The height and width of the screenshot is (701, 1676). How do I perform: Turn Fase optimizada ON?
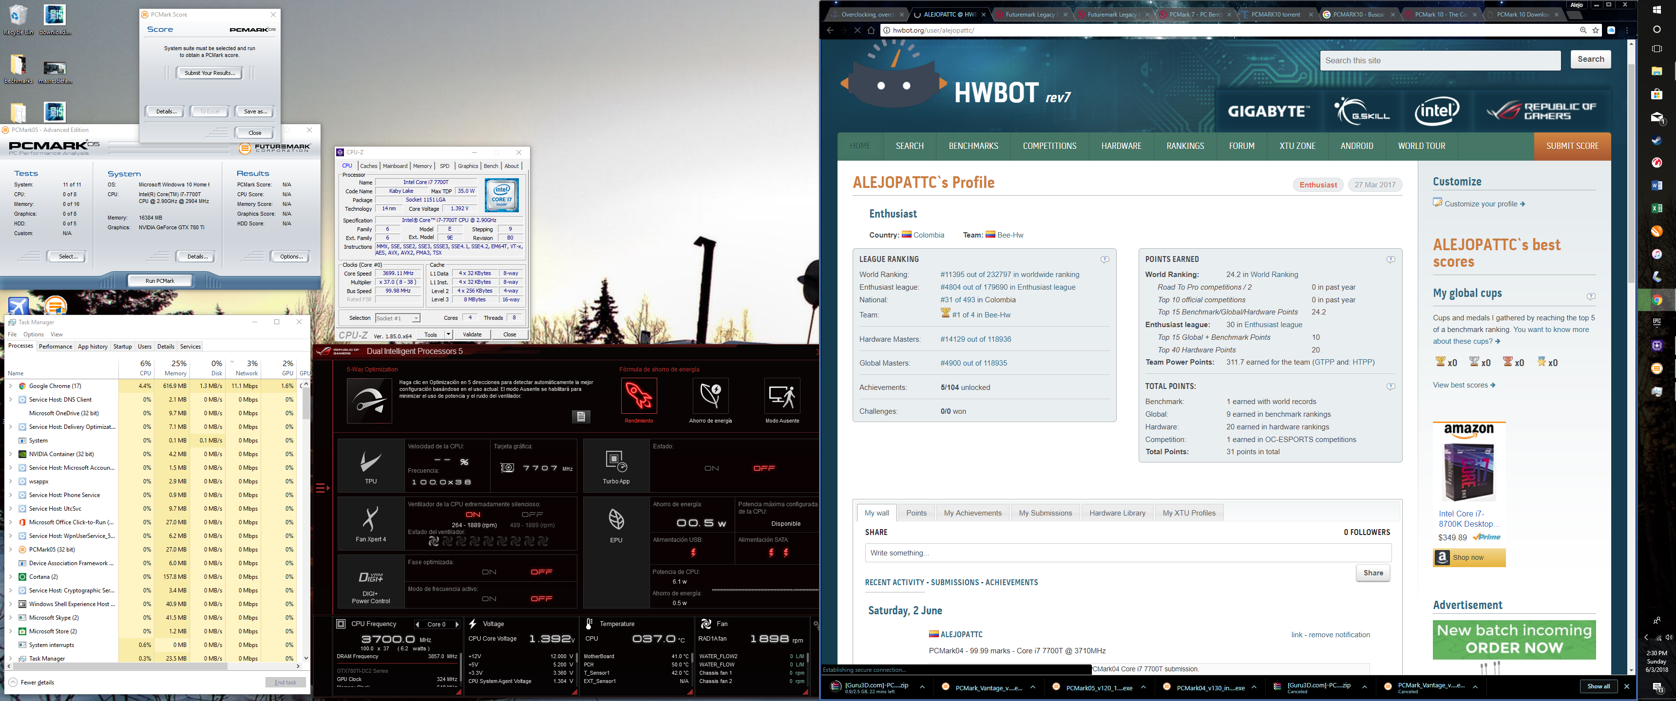coord(489,572)
